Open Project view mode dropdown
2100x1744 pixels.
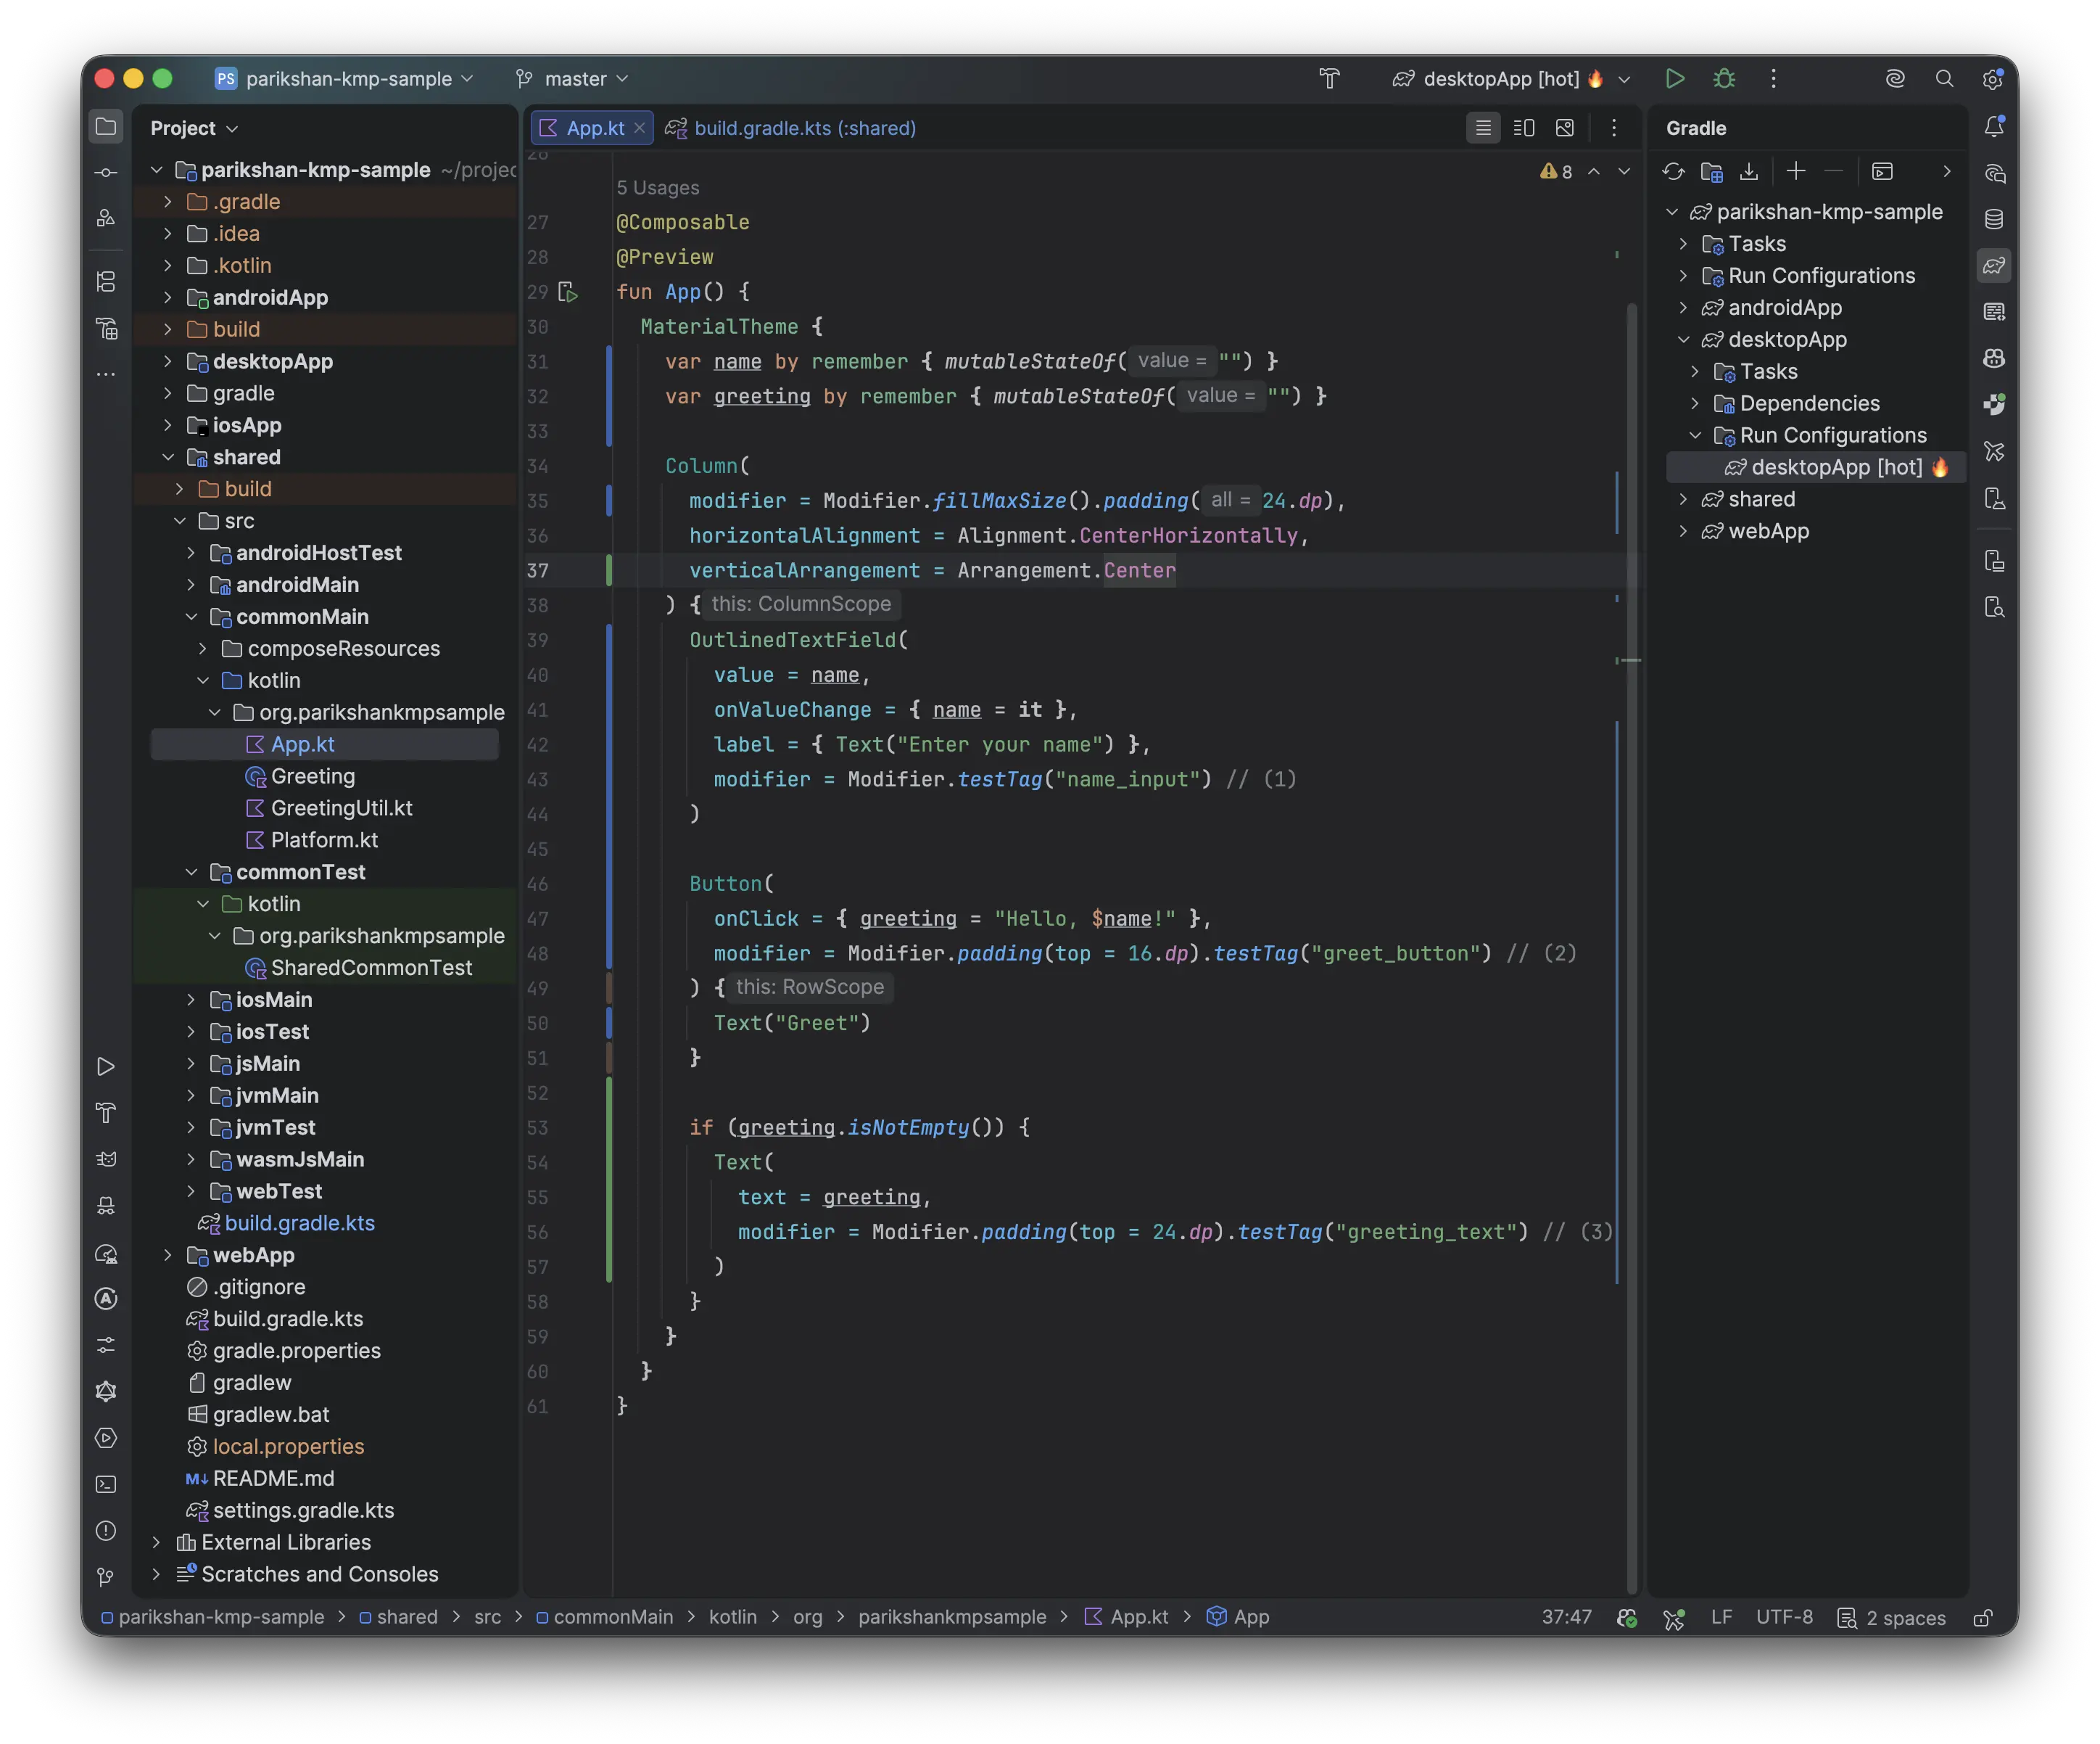pyautogui.click(x=194, y=128)
